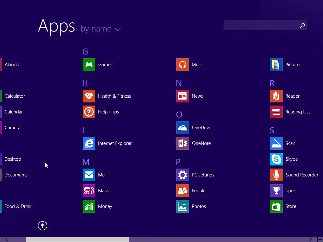The height and width of the screenshot is (242, 323).
Task: Click the scrollbar right arrow
Action: [310, 239]
